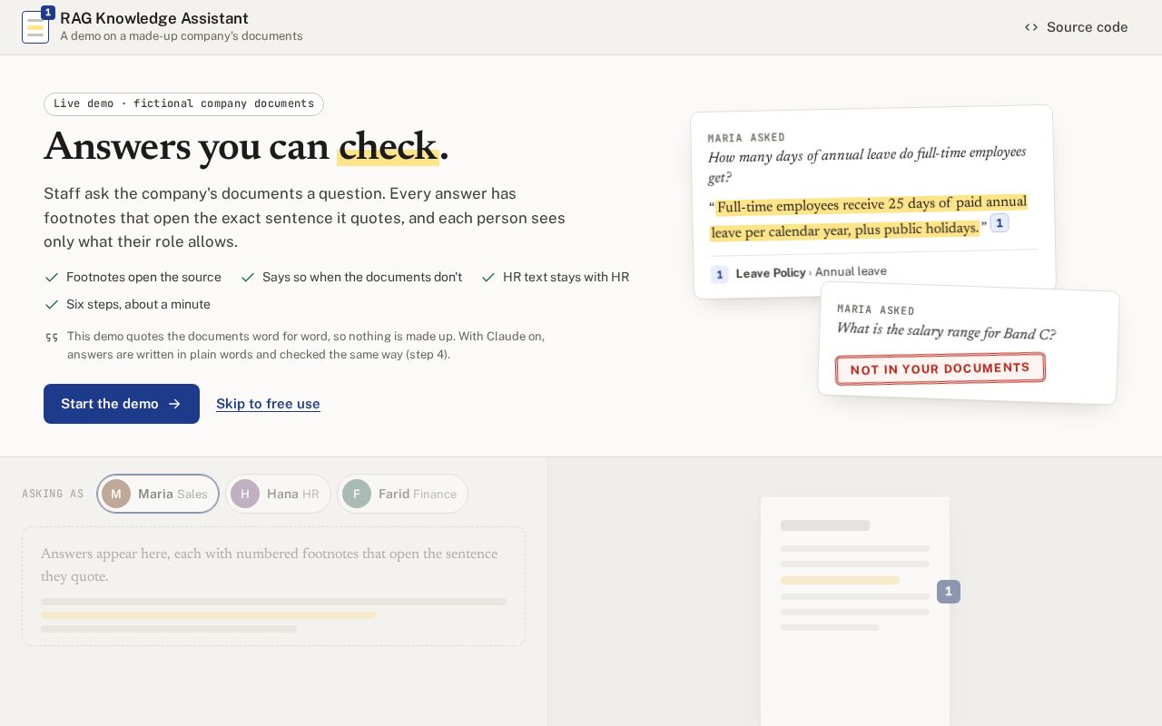
Task: Click the footnote 1 marker beside the document skeleton
Action: [949, 592]
